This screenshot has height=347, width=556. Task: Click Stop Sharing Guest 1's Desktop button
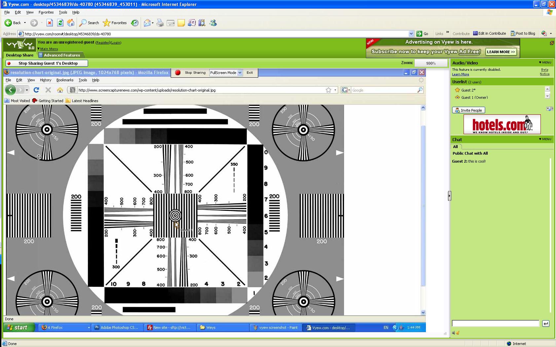[47, 63]
